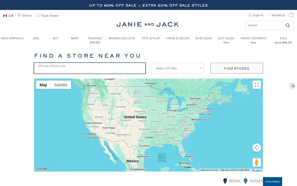Click the United States map label

[135, 117]
